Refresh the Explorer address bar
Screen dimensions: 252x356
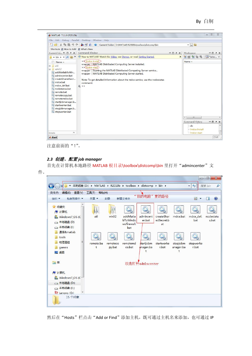[194, 186]
